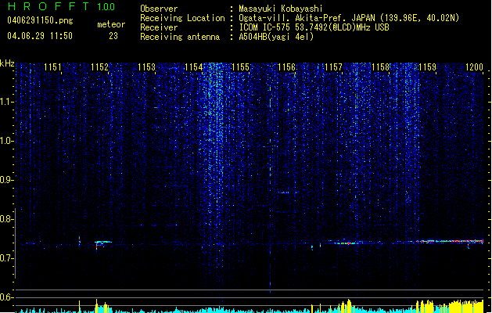Click the 0.7 kHz axis label

(x=7, y=258)
